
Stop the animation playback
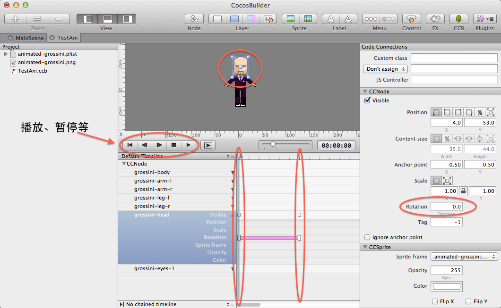click(173, 145)
